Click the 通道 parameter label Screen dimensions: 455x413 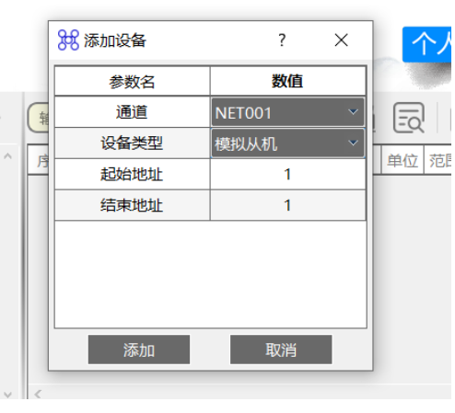coord(132,112)
